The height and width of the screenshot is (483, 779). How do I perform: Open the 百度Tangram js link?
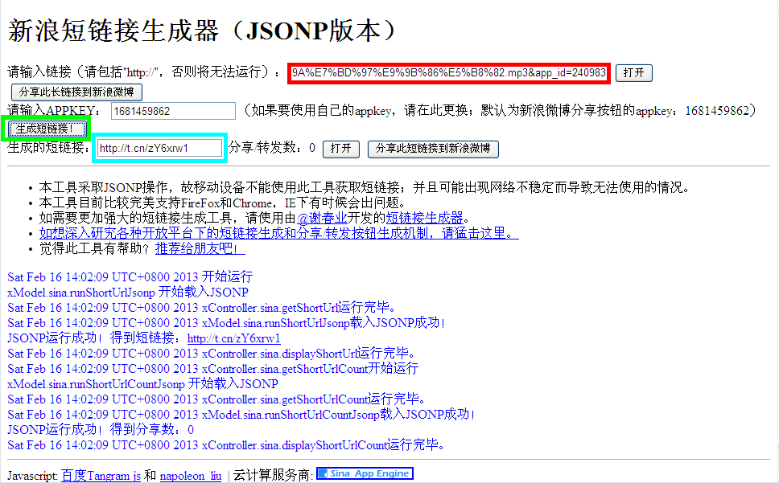coord(101,475)
